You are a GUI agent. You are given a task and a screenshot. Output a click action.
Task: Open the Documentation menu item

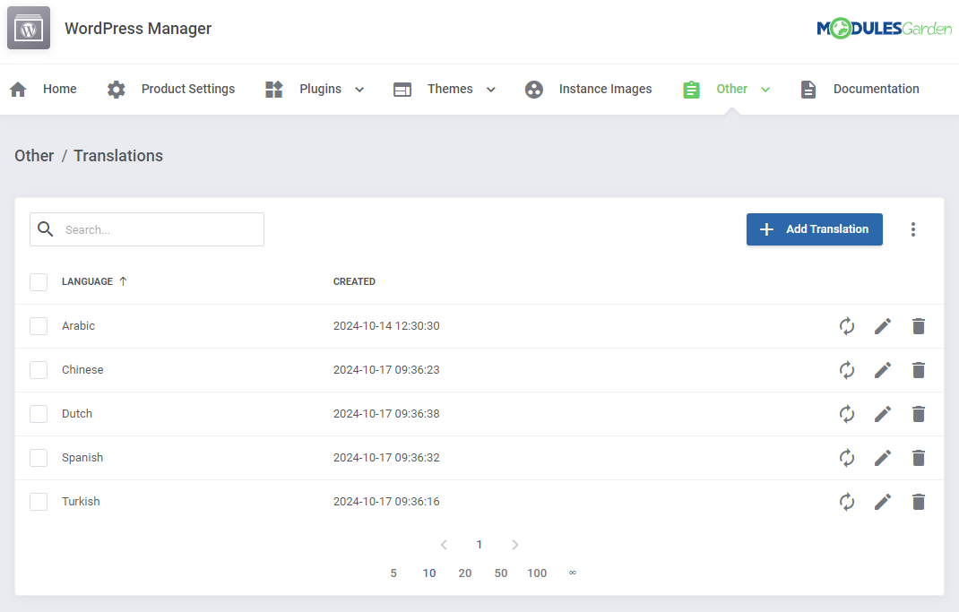[x=877, y=90]
